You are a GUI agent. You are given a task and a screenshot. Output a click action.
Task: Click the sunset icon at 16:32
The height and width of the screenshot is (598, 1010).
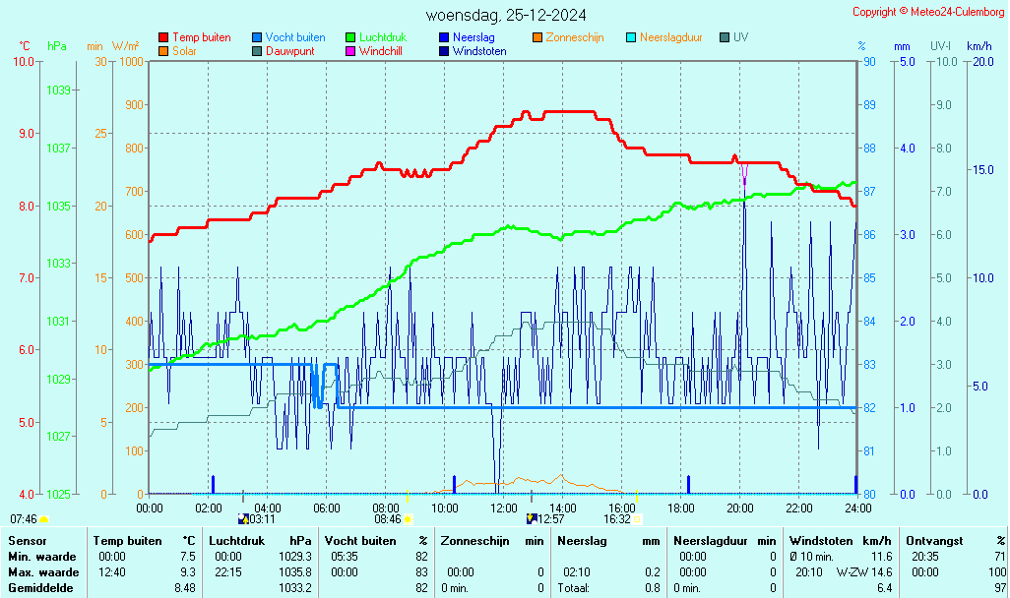coord(637,519)
